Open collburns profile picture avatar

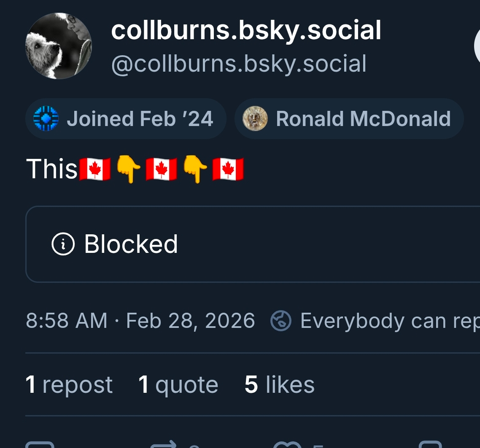coord(59,46)
